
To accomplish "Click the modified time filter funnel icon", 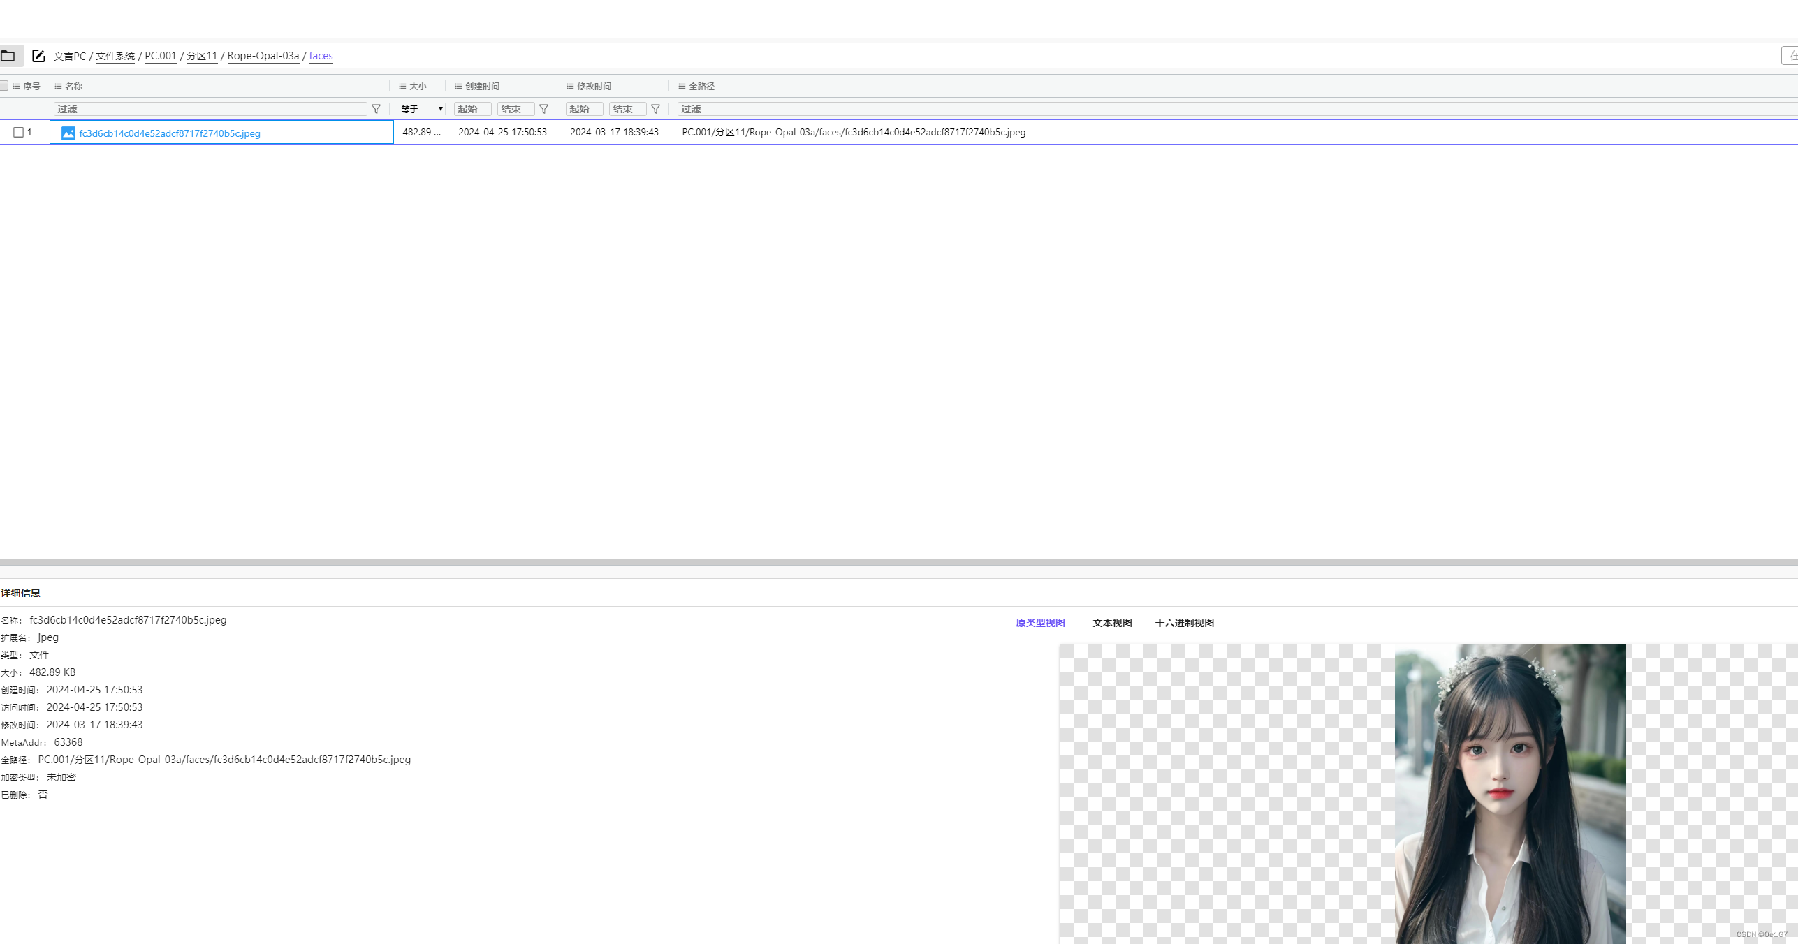I will (655, 109).
